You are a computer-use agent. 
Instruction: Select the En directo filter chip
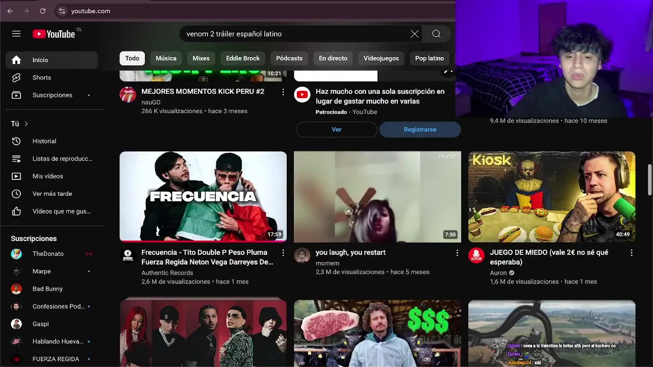[333, 58]
